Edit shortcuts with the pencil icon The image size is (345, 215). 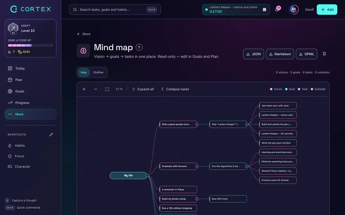pyautogui.click(x=51, y=134)
